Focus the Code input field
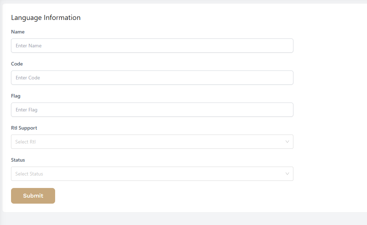 (152, 78)
